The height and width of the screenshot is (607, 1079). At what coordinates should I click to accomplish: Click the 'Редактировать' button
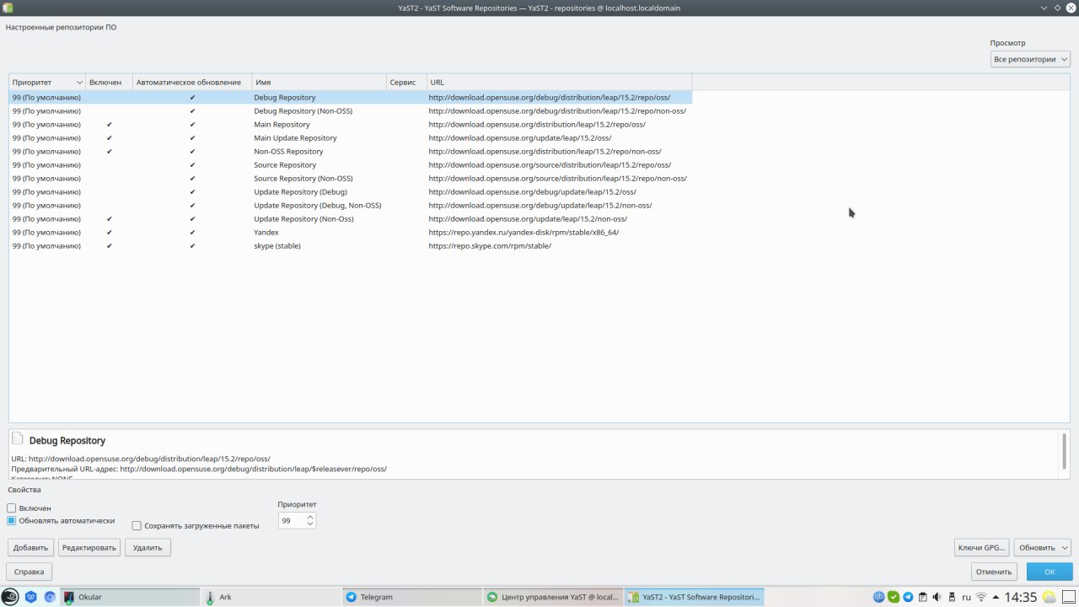click(89, 548)
